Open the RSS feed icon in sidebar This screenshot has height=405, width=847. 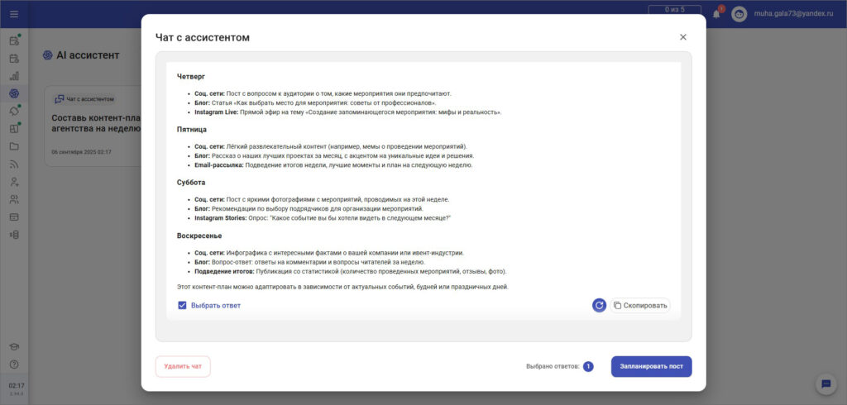point(14,164)
